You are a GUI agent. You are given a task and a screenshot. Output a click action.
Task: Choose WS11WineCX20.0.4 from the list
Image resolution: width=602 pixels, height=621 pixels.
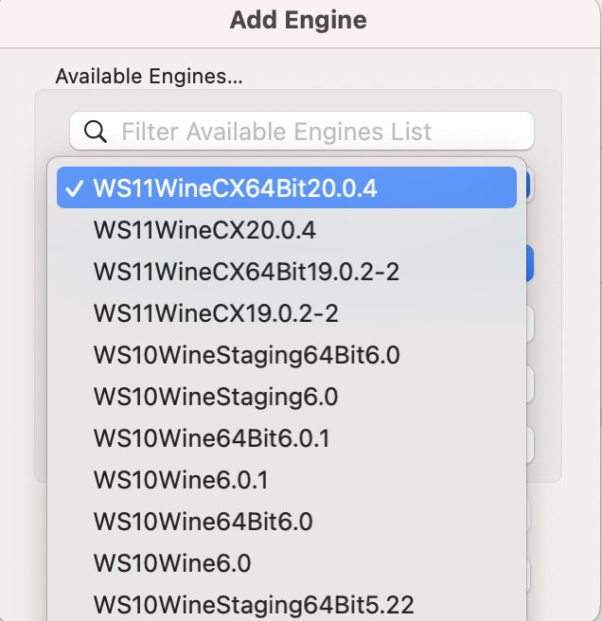coord(287,230)
